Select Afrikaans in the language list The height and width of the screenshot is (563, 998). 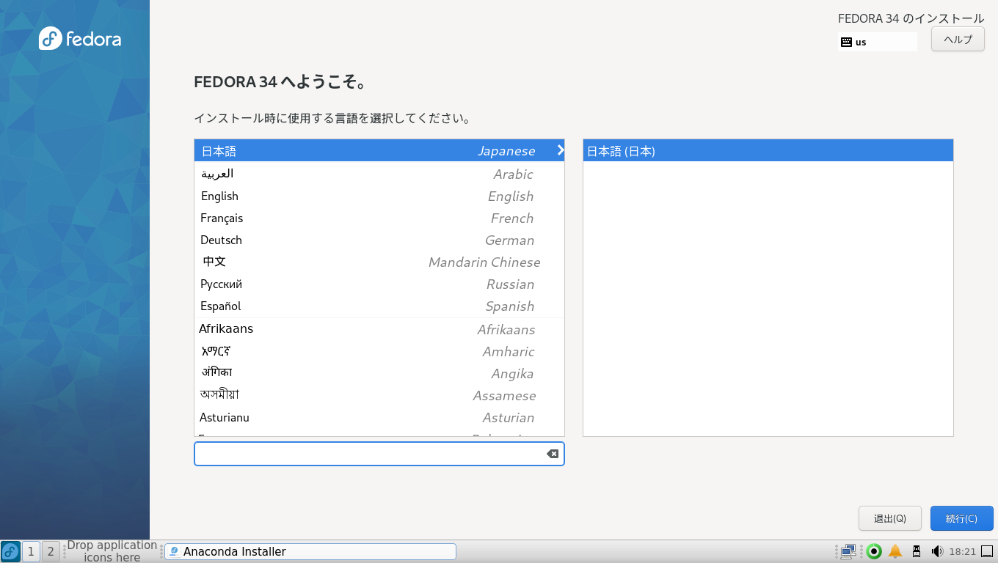[379, 329]
